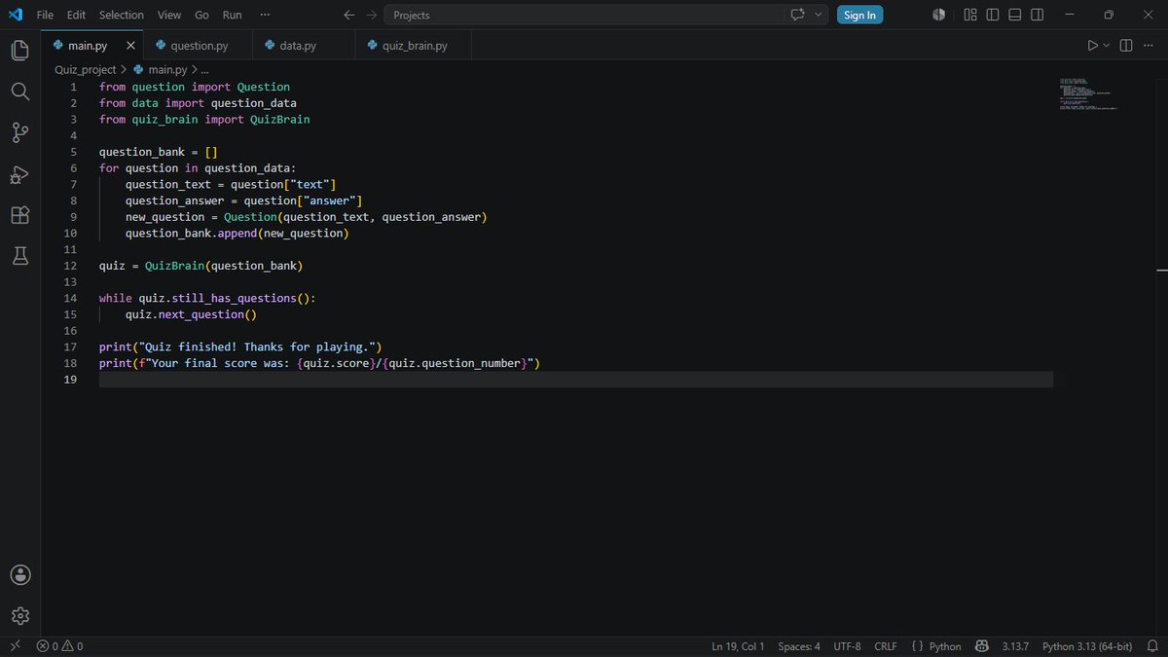The width and height of the screenshot is (1168, 657).
Task: Toggle the secondary side bar
Action: (x=1039, y=15)
